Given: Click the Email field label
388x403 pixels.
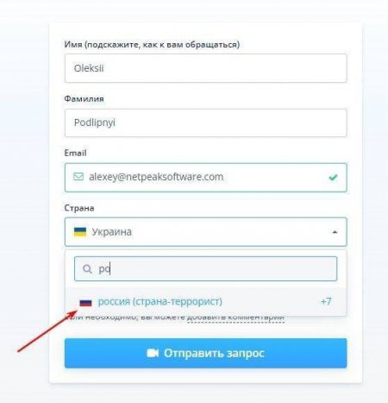Looking at the screenshot, I should 75,153.
